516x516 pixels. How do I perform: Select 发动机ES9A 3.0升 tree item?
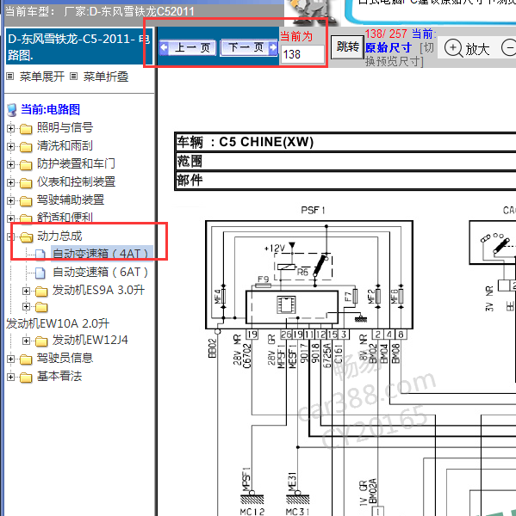pyautogui.click(x=98, y=291)
